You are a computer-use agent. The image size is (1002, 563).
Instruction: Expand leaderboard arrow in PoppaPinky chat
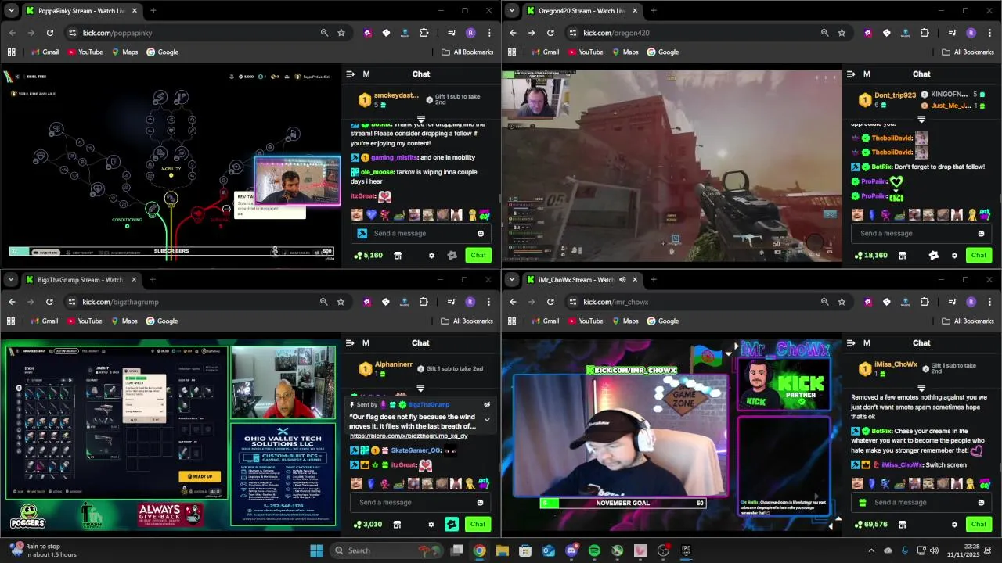pyautogui.click(x=420, y=120)
